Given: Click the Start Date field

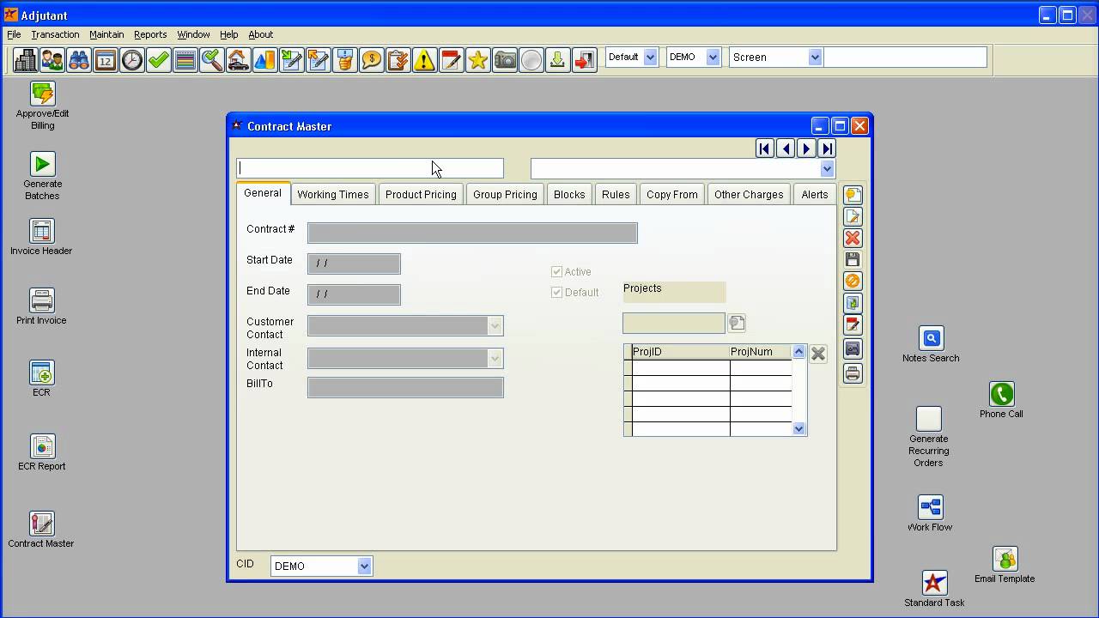Looking at the screenshot, I should [354, 264].
